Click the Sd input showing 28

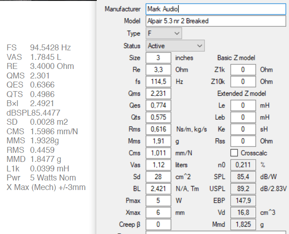[158, 177]
